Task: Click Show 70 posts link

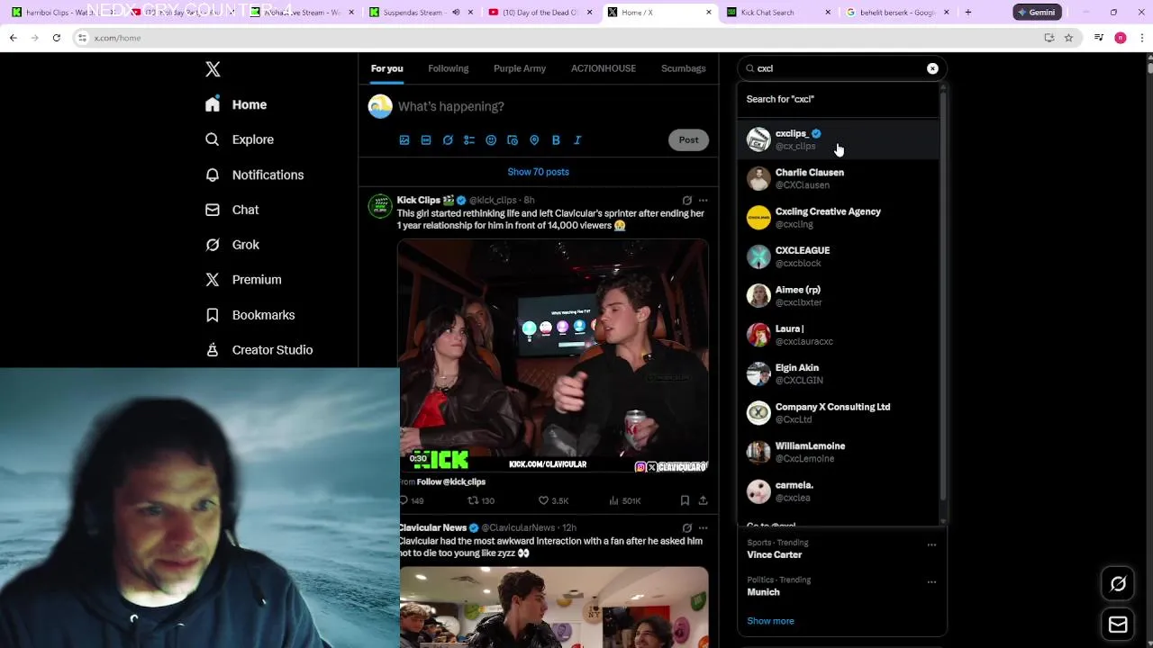Action: click(539, 172)
